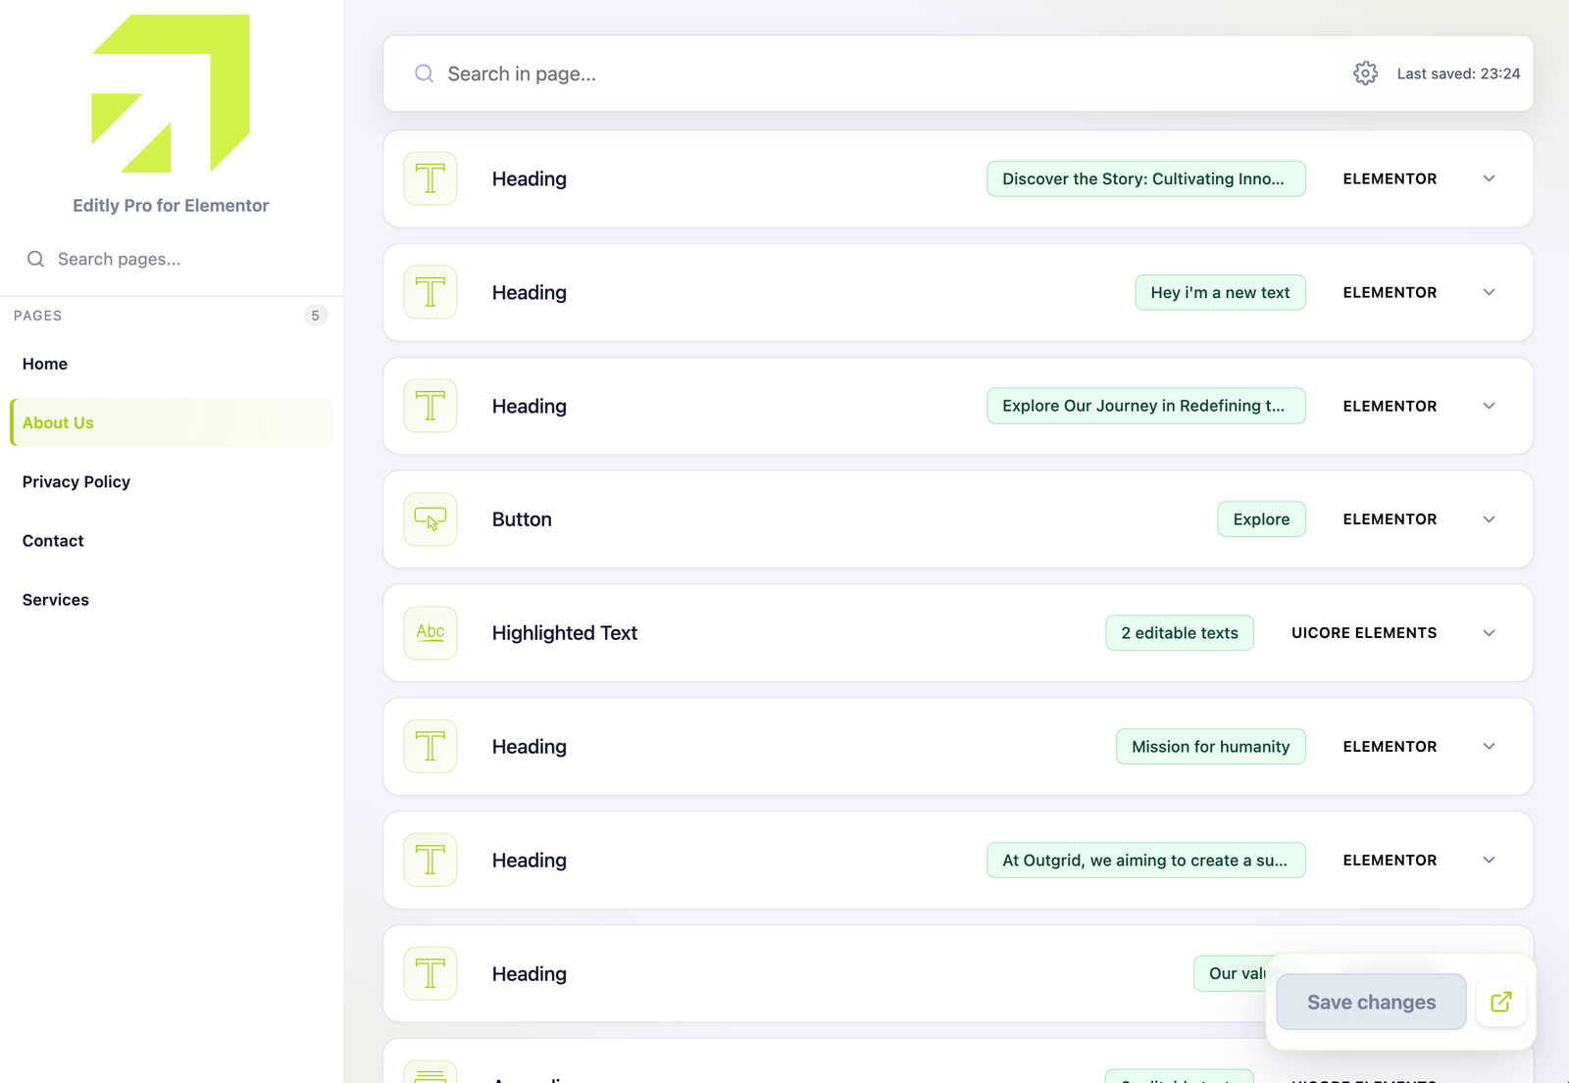This screenshot has height=1083, width=1569.
Task: Click the pages count badge showing 5
Action: [315, 316]
